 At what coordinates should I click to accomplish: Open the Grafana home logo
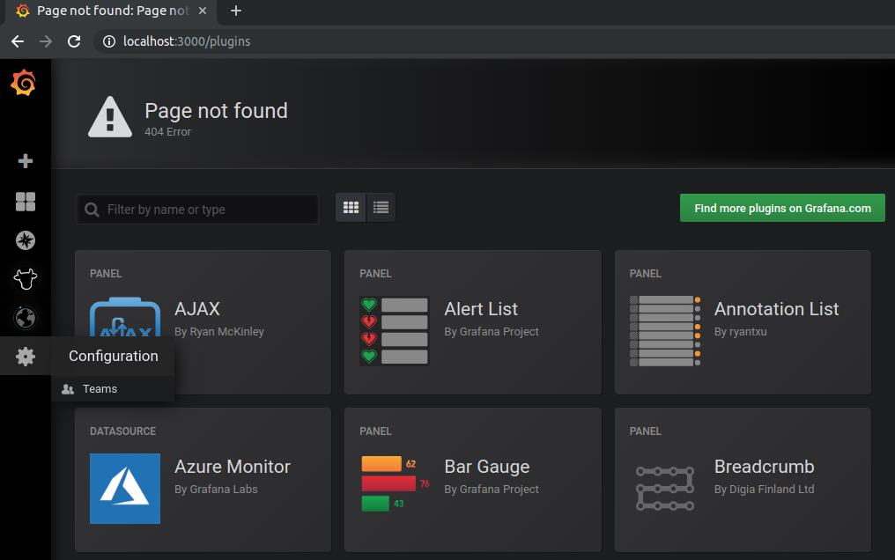click(x=24, y=83)
